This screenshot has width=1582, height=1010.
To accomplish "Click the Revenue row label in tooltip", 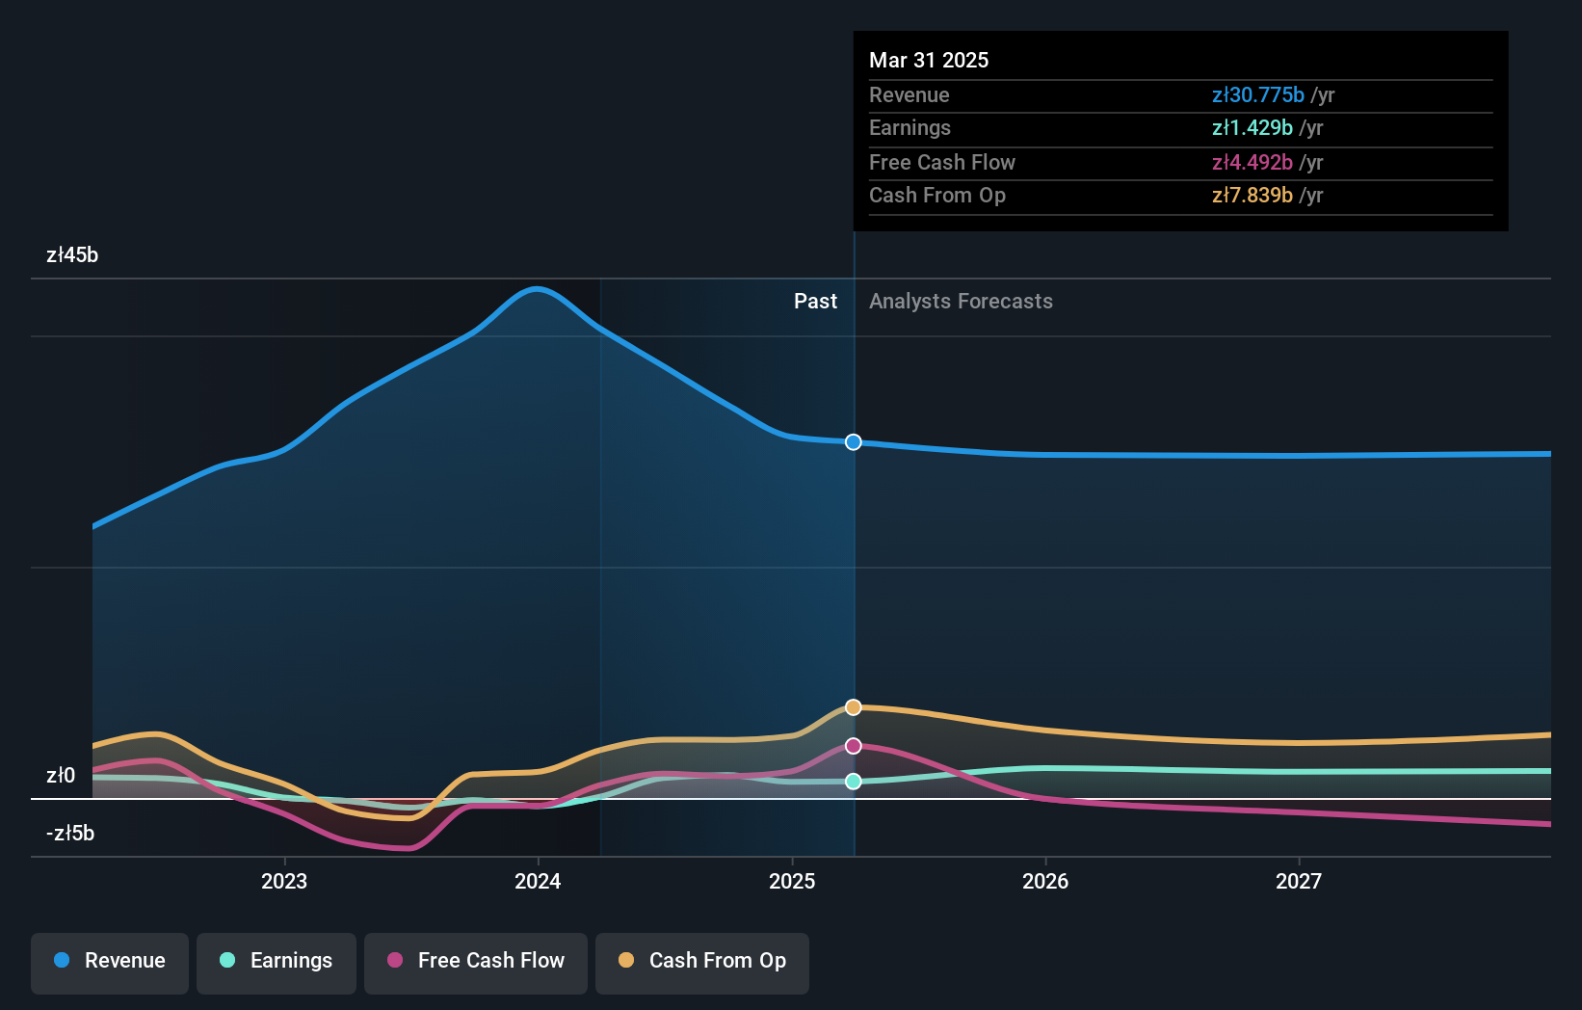I will point(909,94).
